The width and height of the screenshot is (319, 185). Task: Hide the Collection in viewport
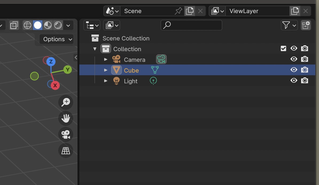pyautogui.click(x=294, y=48)
